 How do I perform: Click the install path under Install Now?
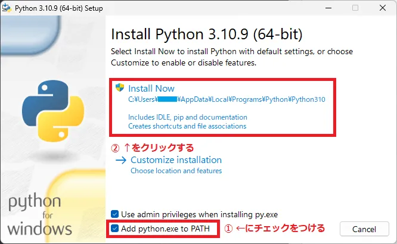click(x=227, y=100)
